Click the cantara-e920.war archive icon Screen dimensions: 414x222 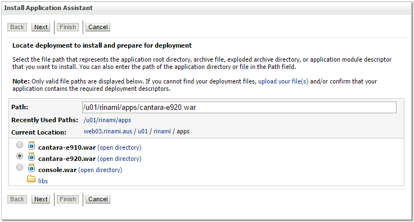coord(31,157)
